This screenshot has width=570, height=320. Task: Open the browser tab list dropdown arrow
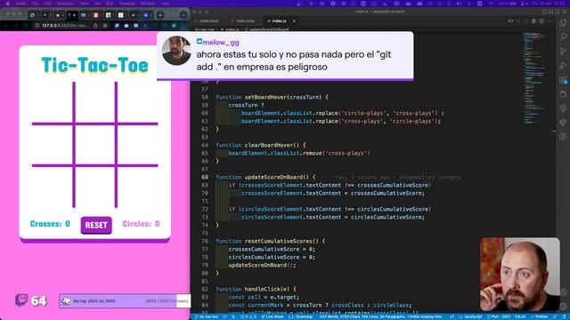[x=183, y=15]
